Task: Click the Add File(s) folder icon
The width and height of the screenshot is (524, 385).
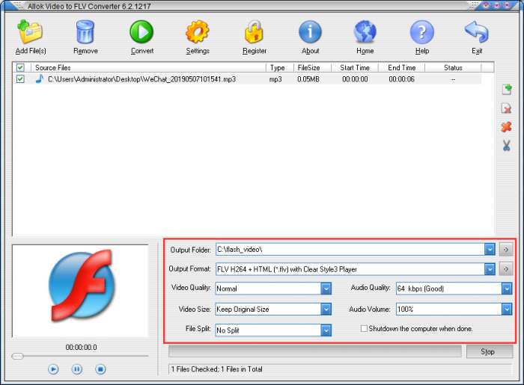Action: coord(30,31)
